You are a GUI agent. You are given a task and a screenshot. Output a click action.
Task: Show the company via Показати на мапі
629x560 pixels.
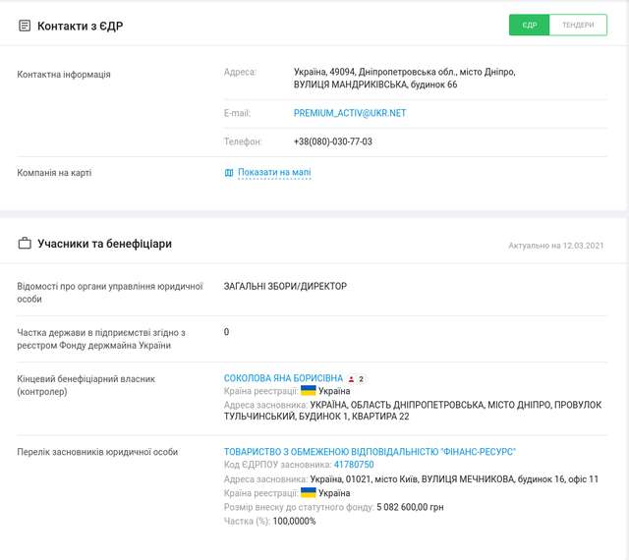(274, 173)
